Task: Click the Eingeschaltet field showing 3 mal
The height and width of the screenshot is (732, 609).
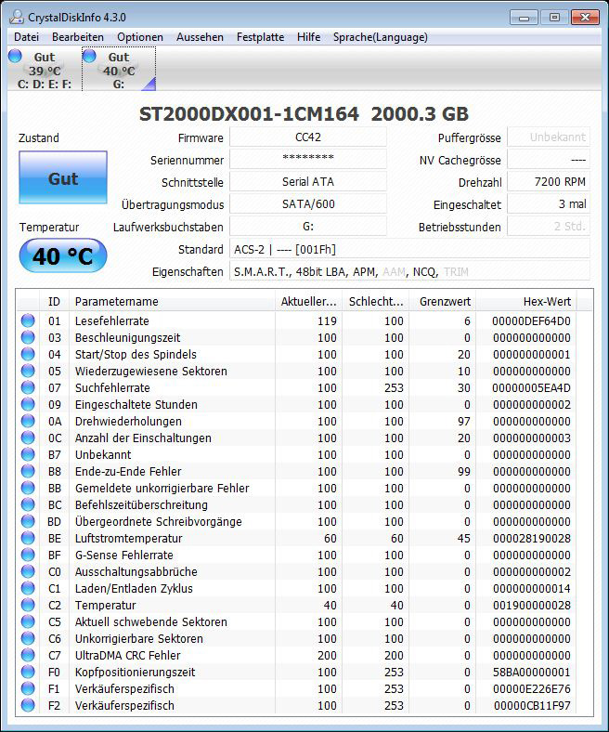Action: click(x=549, y=204)
